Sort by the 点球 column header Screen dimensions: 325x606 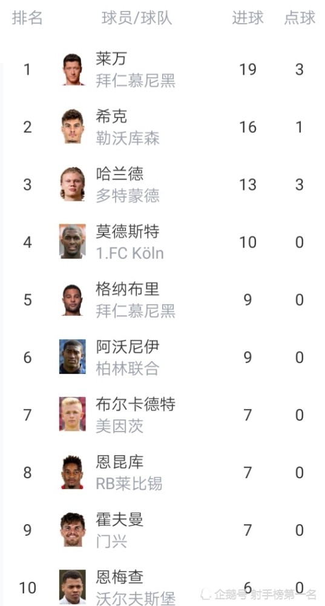pos(300,18)
